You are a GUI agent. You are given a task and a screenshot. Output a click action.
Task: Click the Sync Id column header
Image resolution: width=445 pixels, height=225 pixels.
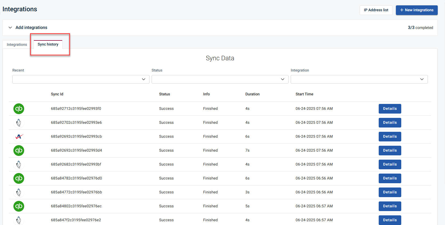(57, 94)
